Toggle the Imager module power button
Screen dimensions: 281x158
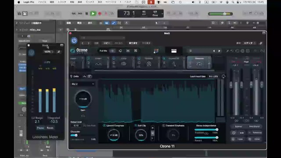(x=89, y=58)
